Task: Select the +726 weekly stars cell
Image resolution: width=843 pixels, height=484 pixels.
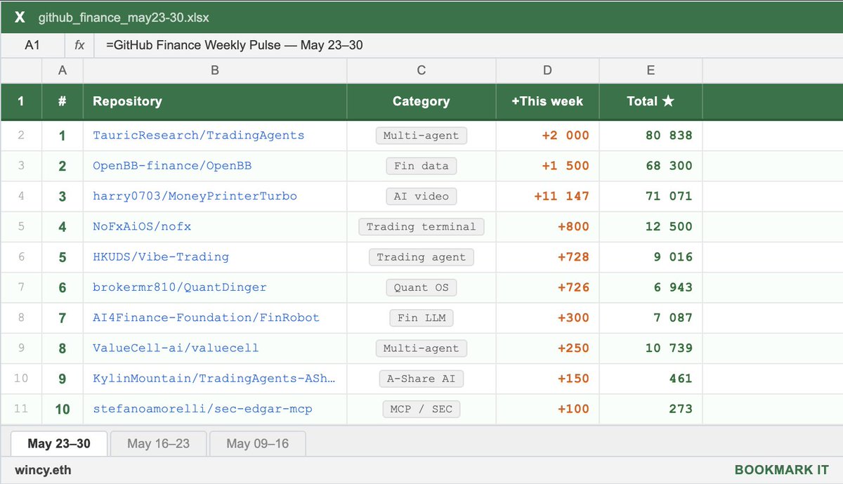Action: [x=547, y=287]
